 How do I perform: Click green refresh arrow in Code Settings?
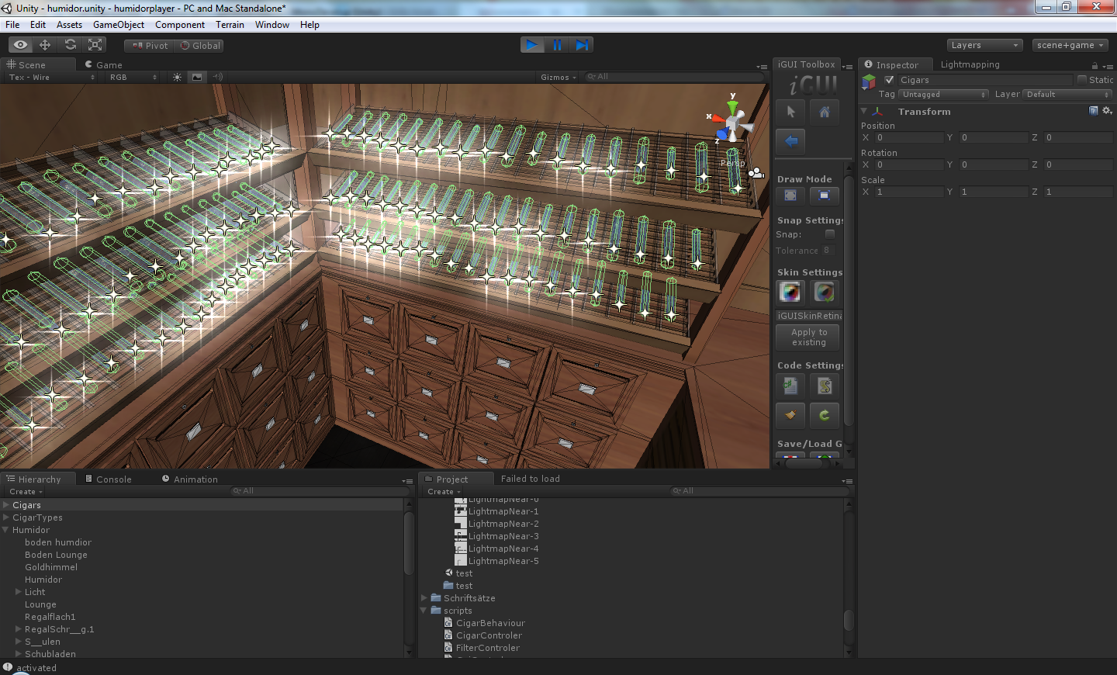click(x=825, y=415)
